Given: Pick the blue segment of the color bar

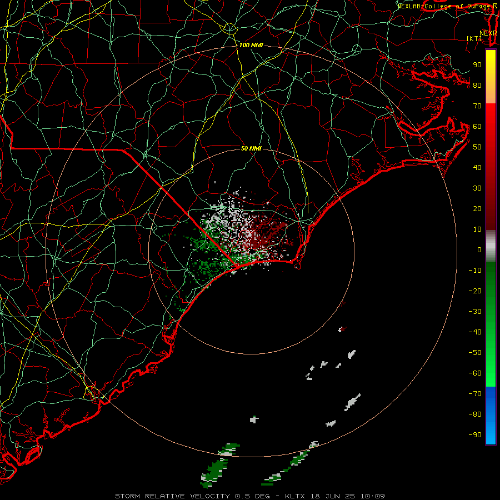Looking at the screenshot, I should [x=491, y=416].
